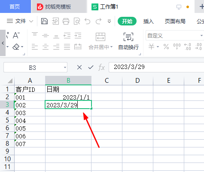The width and height of the screenshot is (204, 172).
Task: Open font settings dialog launcher
Action: (24, 54)
